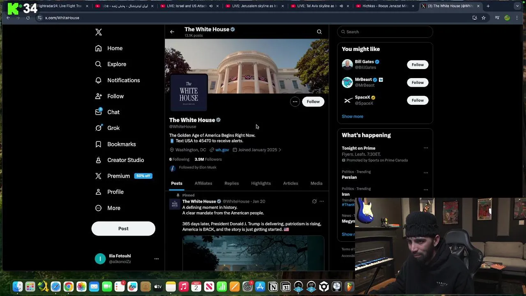
Task: Click the X logo in the sidebar
Action: pos(99,32)
